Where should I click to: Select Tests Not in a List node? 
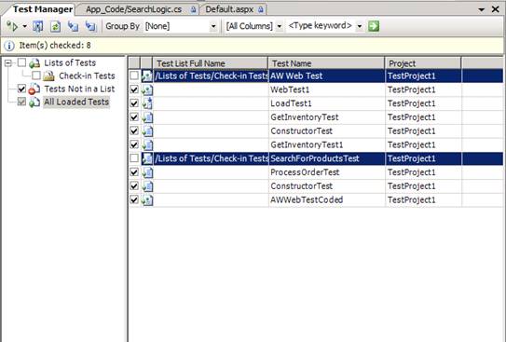79,89
